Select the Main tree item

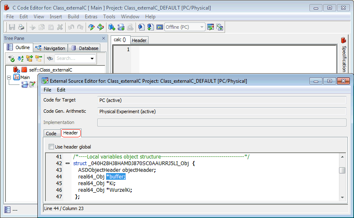(25, 77)
